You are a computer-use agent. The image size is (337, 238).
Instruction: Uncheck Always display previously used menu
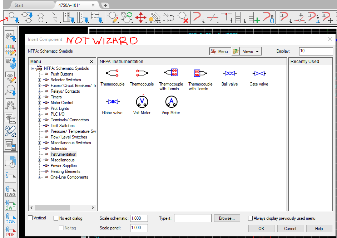[250, 218]
